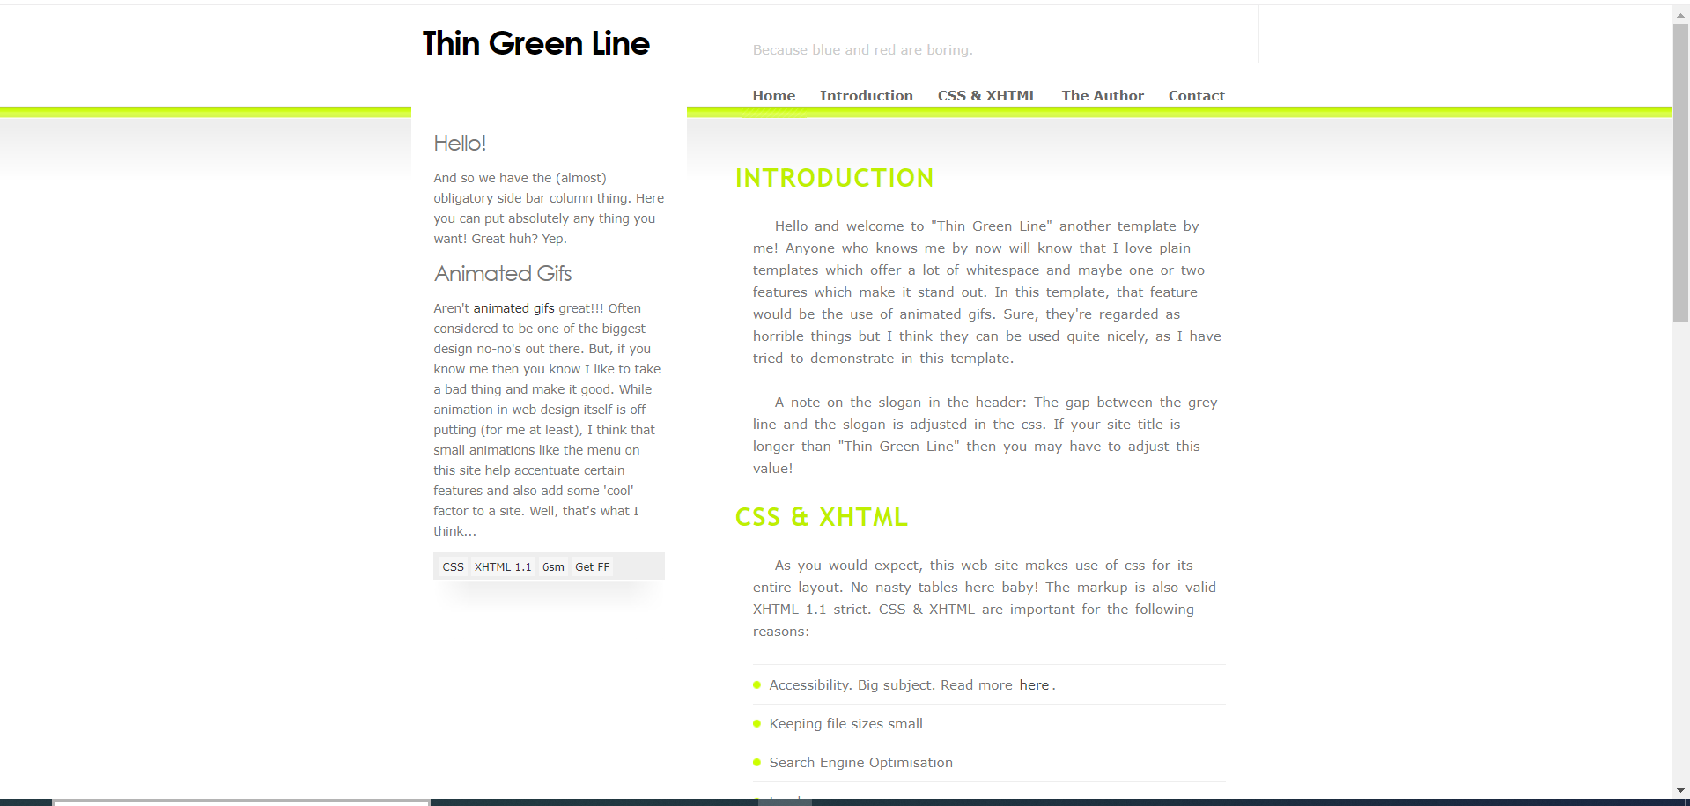Follow the 'animated gifs' sidebar link
1690x806 pixels.
tap(513, 308)
